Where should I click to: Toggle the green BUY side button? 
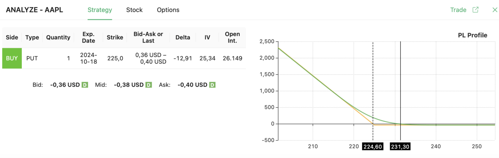(x=12, y=59)
